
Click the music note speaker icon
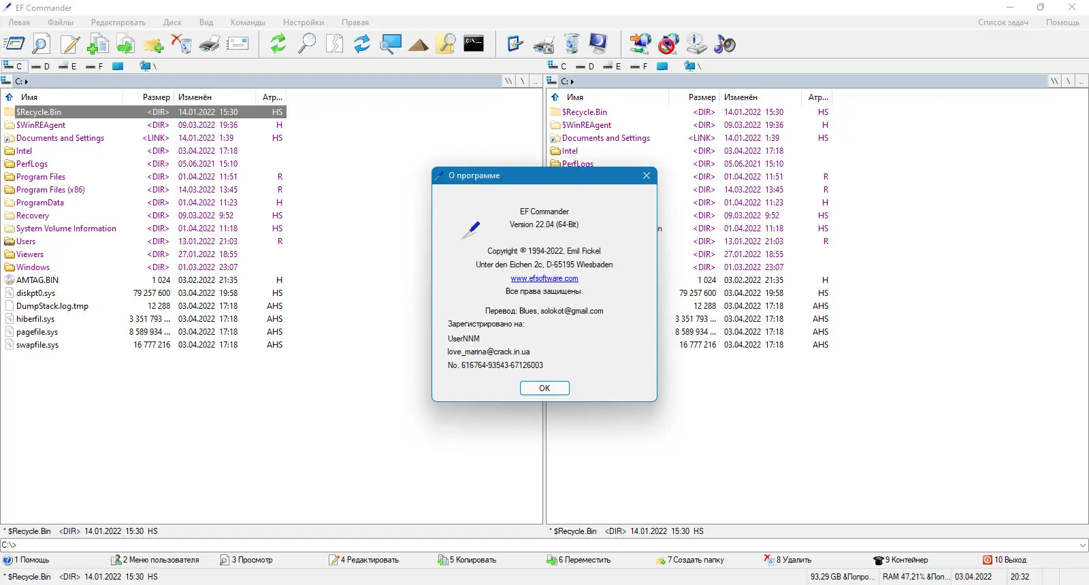pyautogui.click(x=725, y=44)
